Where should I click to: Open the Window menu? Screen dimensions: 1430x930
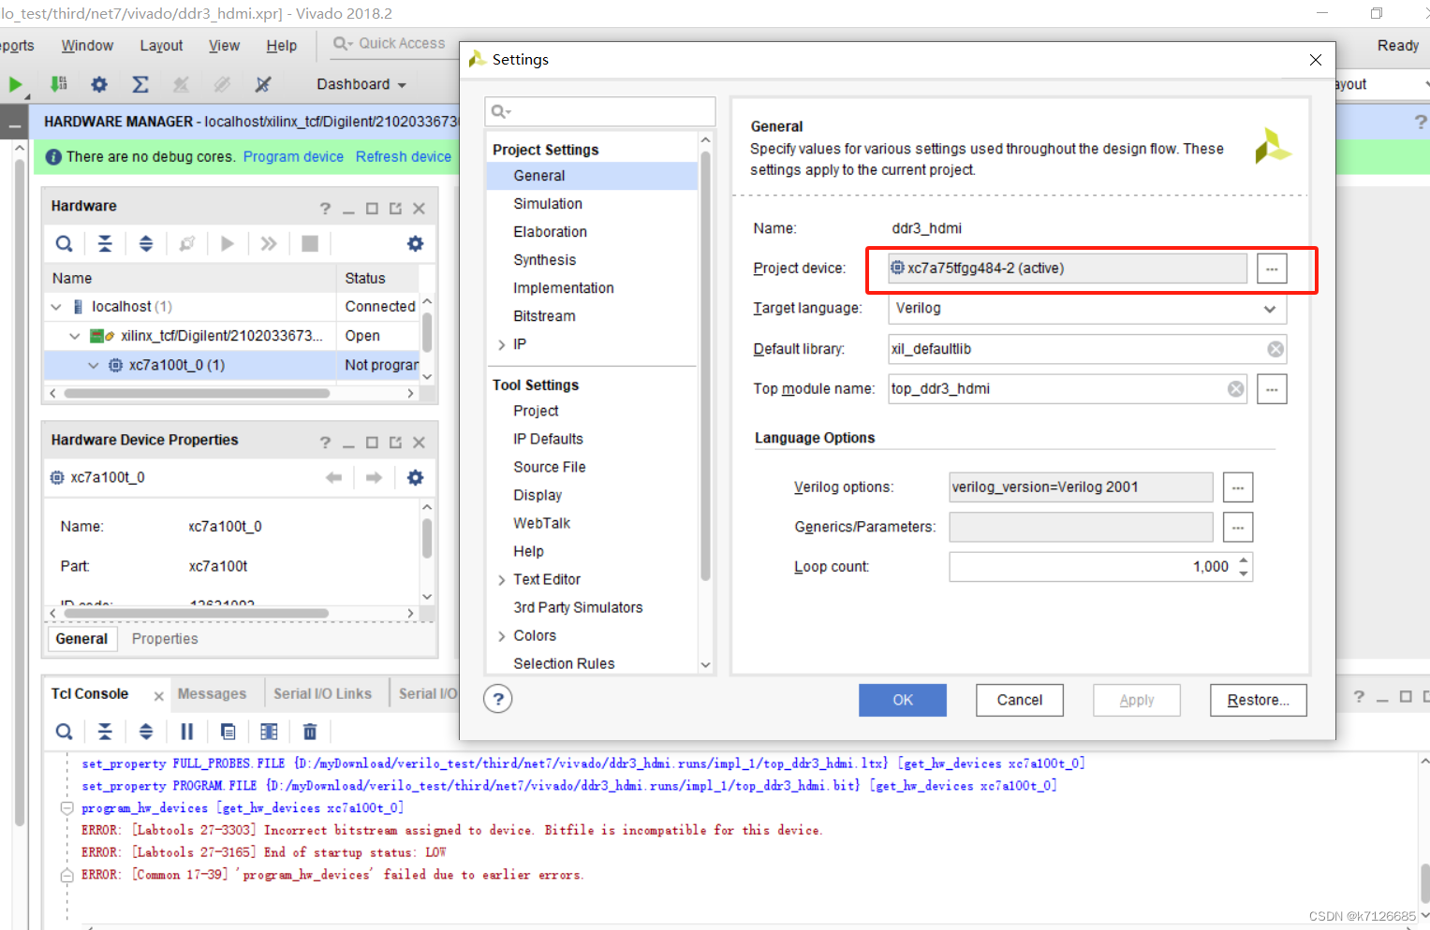click(x=87, y=45)
